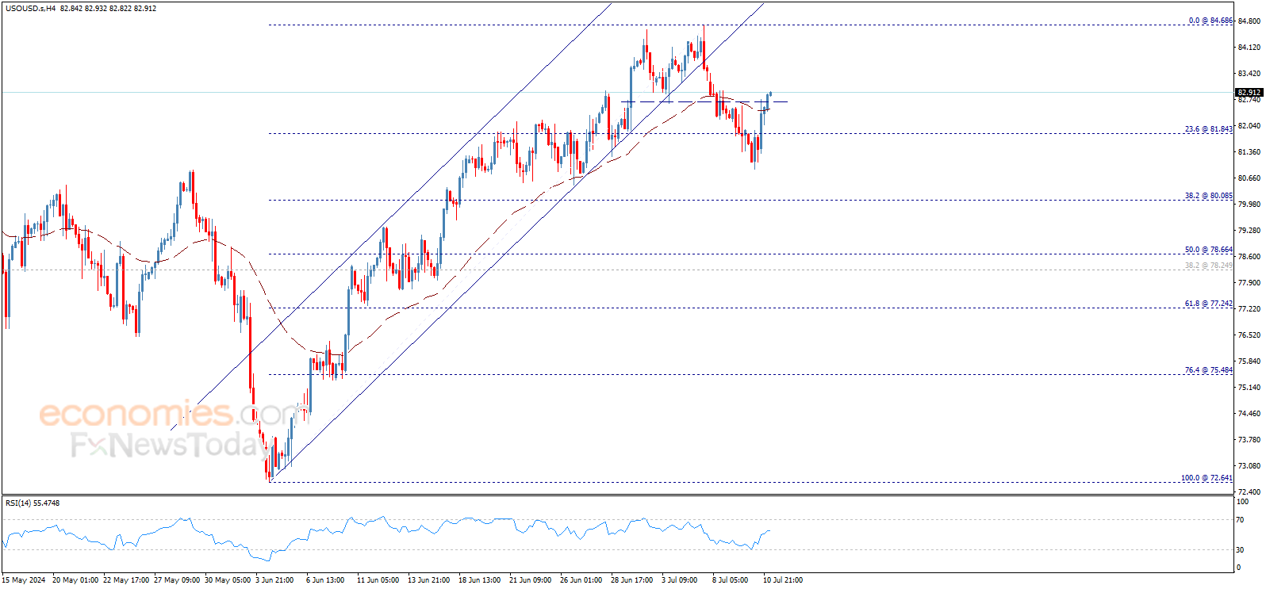The image size is (1266, 589).
Task: Click the 3 Jun 21:00 date label
Action: pos(275,580)
